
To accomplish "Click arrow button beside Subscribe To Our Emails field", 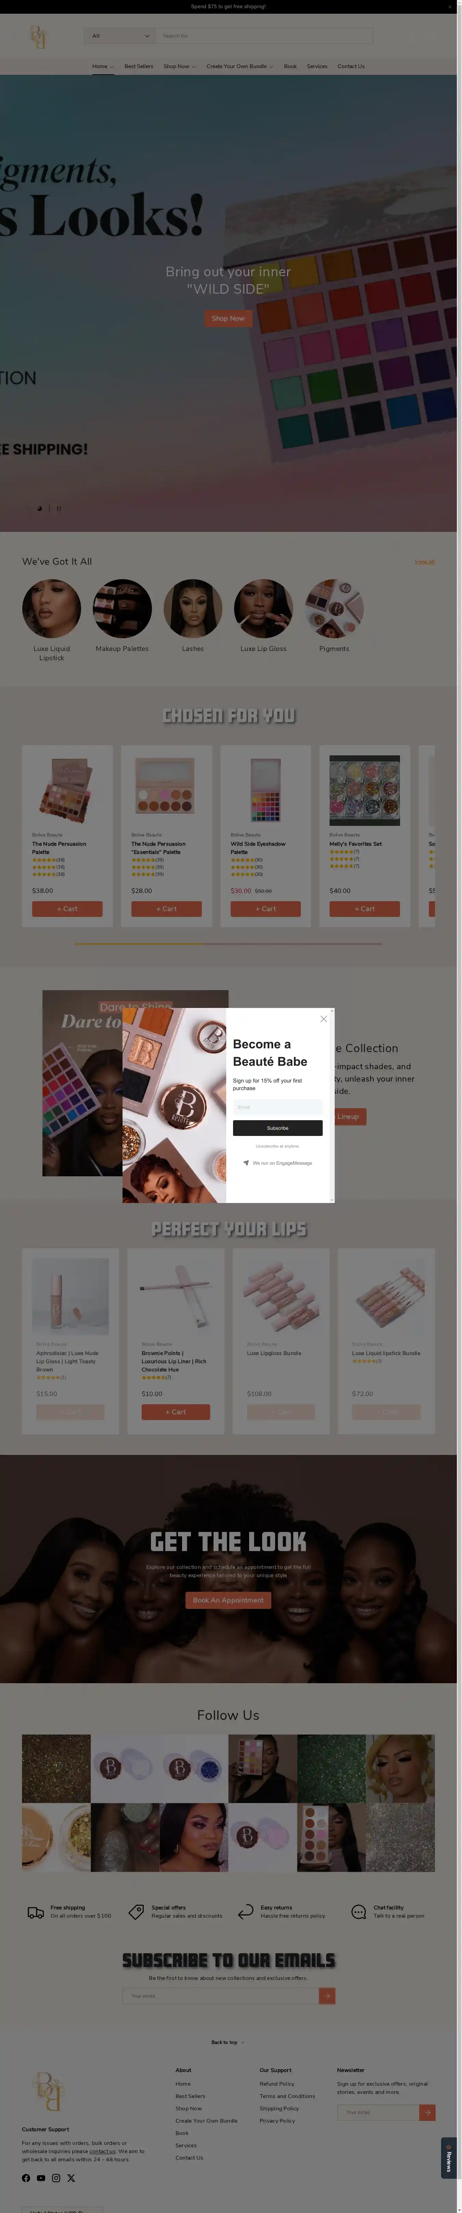I will pos(327,1996).
